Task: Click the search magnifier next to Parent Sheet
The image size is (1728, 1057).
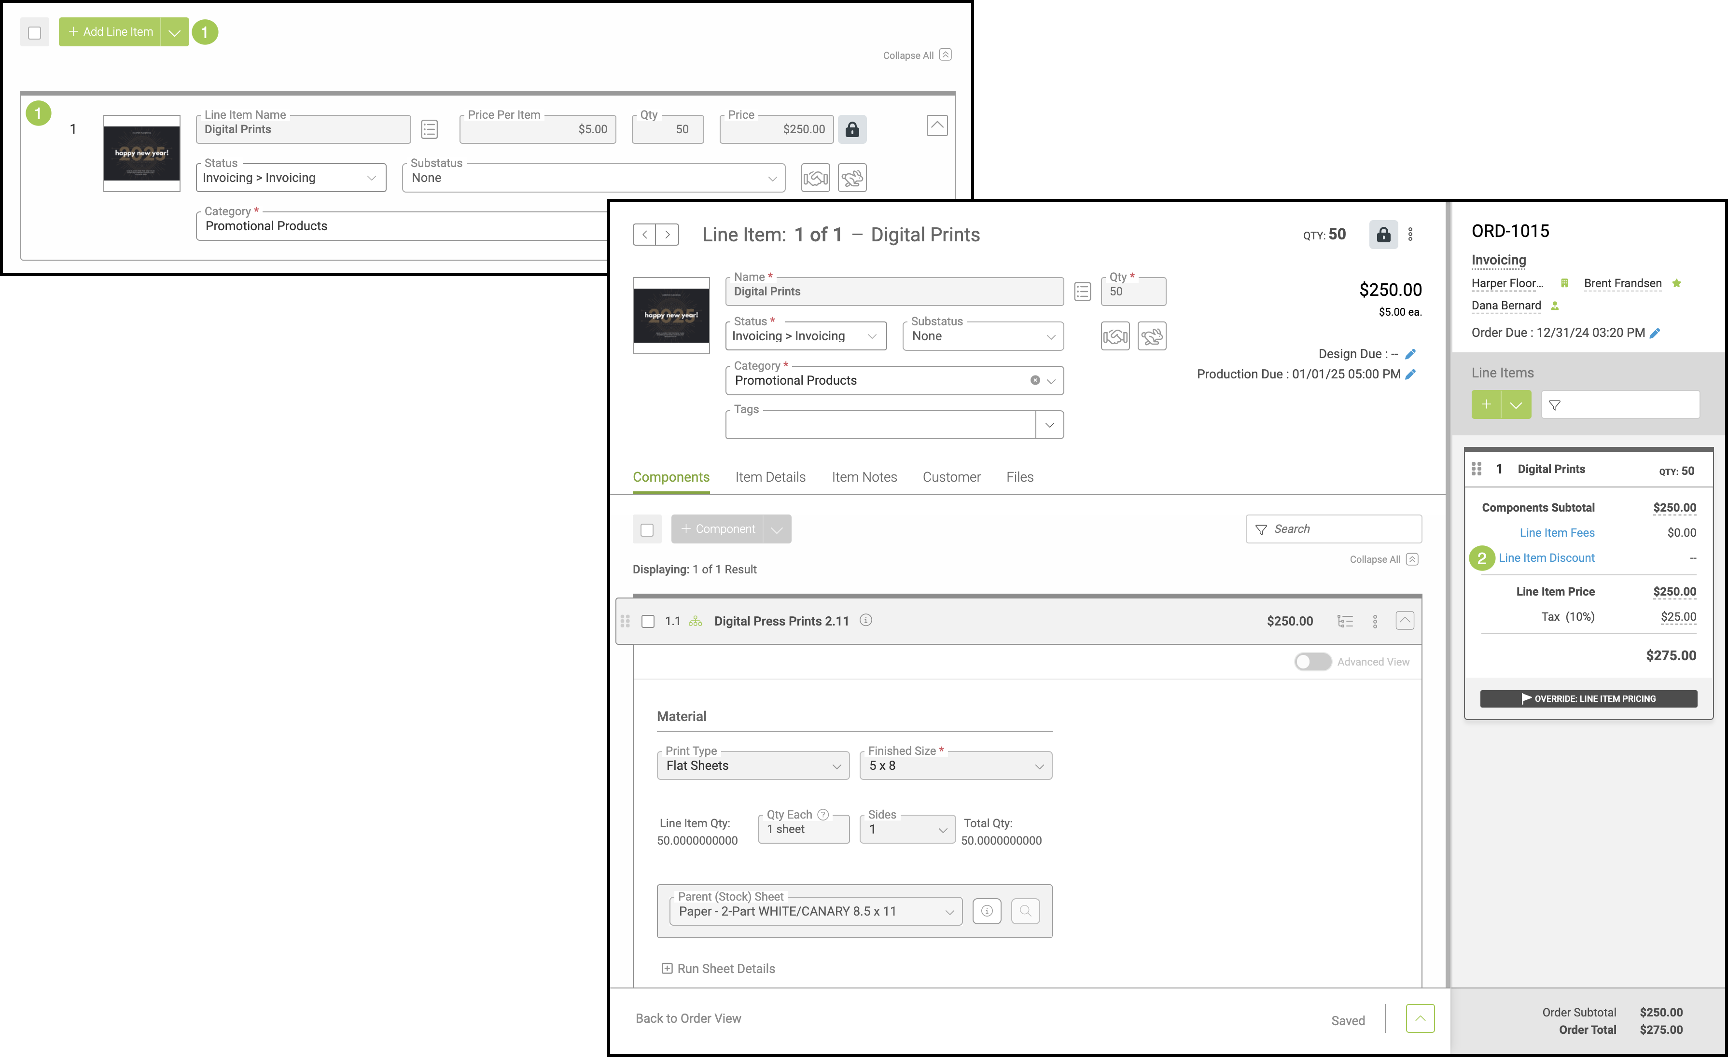Action: click(x=1025, y=911)
